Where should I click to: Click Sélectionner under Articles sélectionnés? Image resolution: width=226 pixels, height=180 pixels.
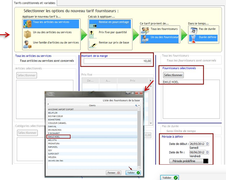(x=27, y=75)
